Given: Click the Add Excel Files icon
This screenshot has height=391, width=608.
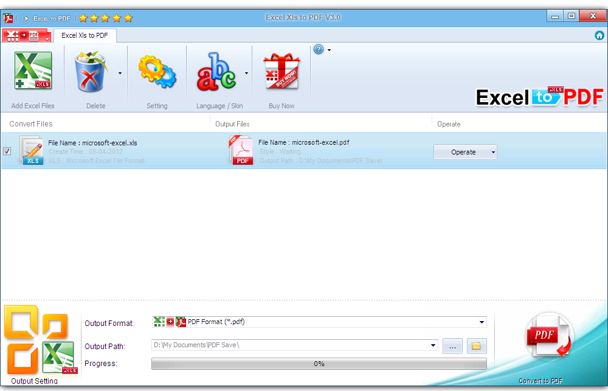Looking at the screenshot, I should pyautogui.click(x=33, y=71).
